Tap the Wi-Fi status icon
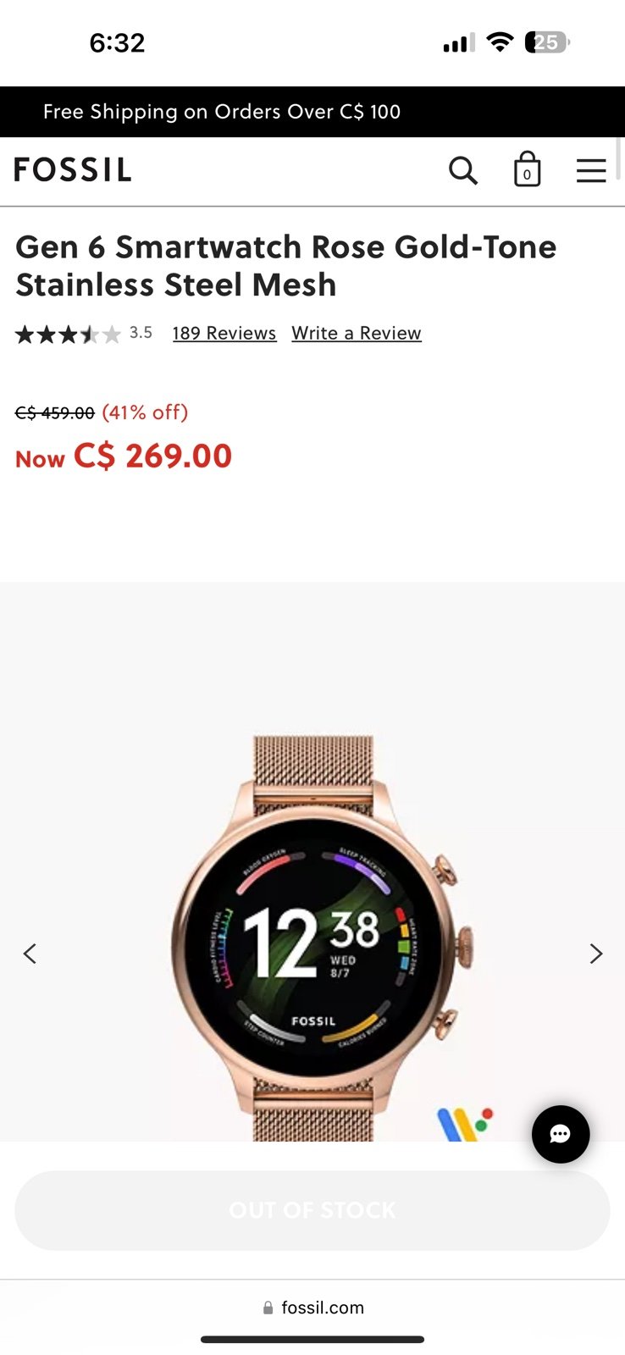The width and height of the screenshot is (625, 1355). click(501, 42)
